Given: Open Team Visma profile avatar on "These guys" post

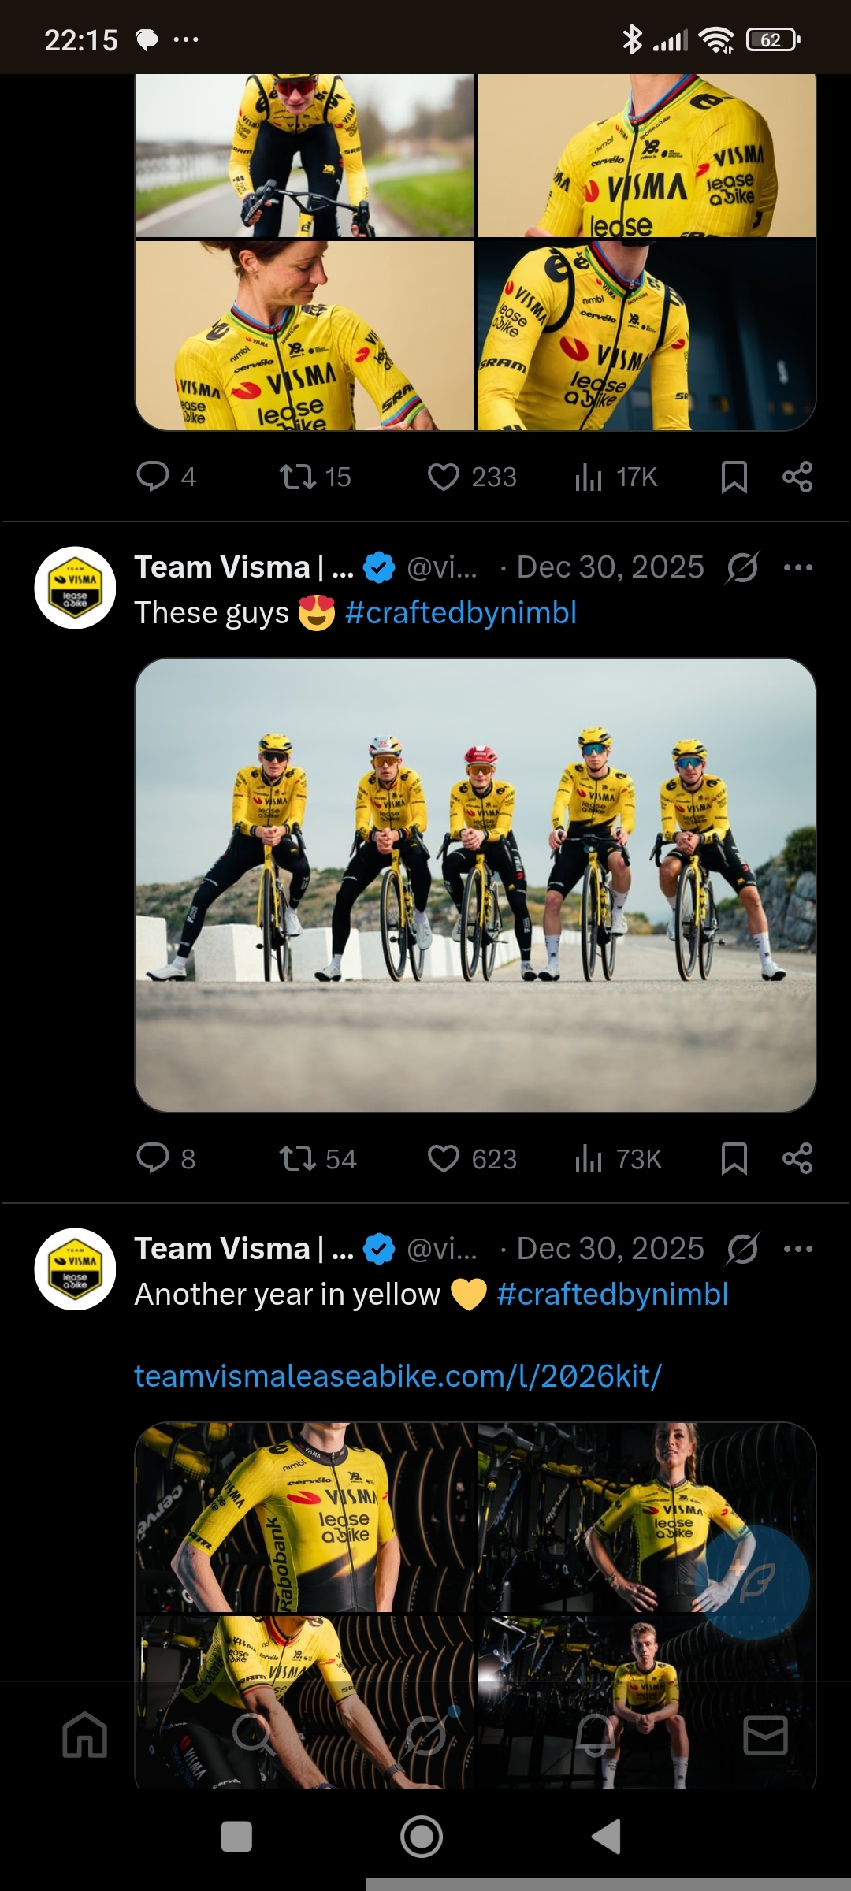Looking at the screenshot, I should [x=75, y=587].
